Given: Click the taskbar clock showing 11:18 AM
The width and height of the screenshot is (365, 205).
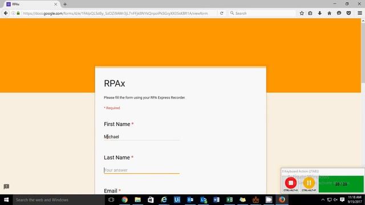Looking at the screenshot, I should click(355, 199).
